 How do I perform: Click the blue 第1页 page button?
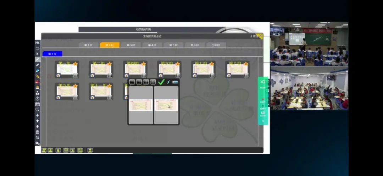click(52, 54)
